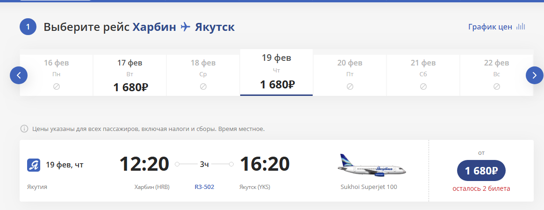This screenshot has width=544, height=210.
Task: Click the info icon beside price notice
Action: [x=24, y=129]
